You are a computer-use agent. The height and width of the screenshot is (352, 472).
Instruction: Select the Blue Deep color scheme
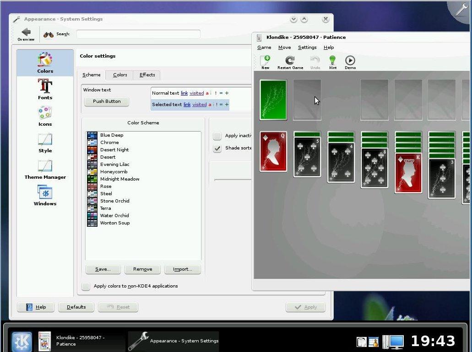[x=144, y=135]
